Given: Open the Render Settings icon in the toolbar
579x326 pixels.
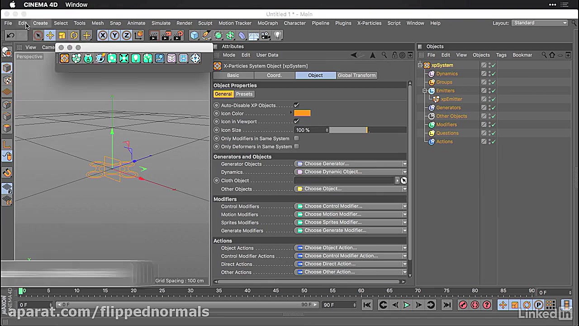Looking at the screenshot, I should coord(178,35).
